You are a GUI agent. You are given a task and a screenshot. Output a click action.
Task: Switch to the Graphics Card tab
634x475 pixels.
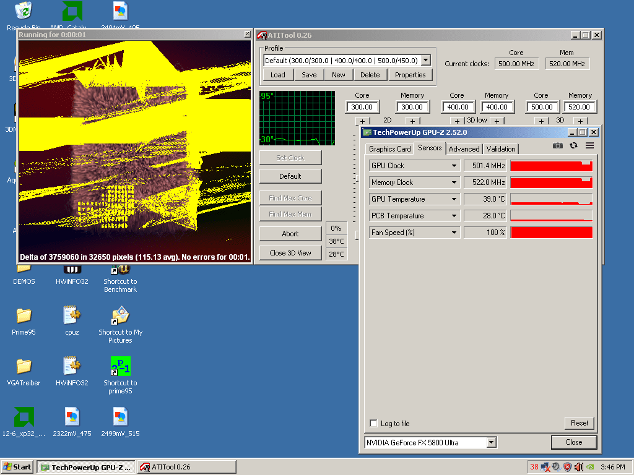pos(389,149)
